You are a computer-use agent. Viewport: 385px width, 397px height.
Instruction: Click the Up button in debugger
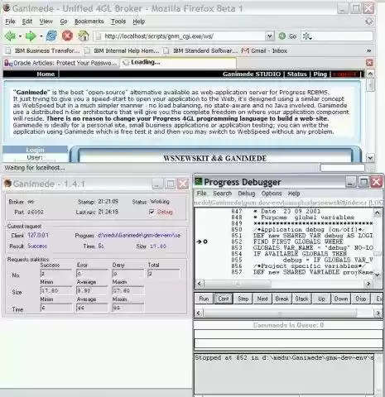(x=321, y=299)
